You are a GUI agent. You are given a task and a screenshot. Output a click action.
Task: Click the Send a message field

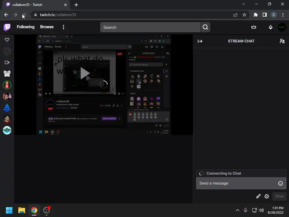point(237,183)
